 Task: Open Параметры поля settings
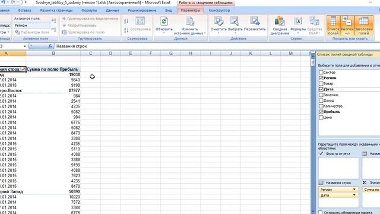pyautogui.click(x=31, y=32)
